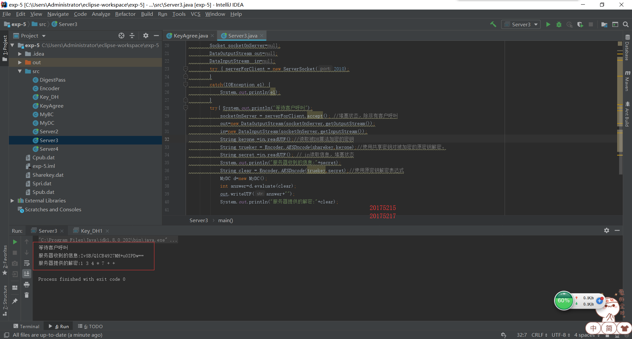Toggle the 1: Project side tab

5,48
